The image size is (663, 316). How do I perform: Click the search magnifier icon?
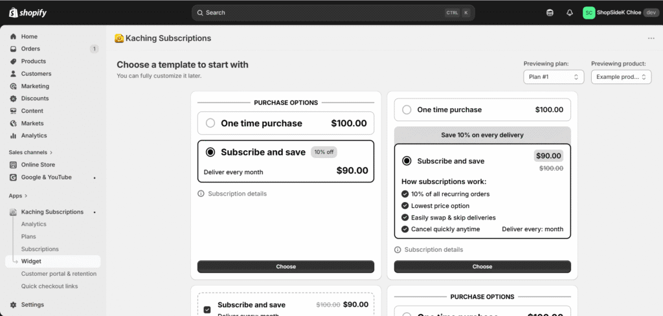pos(199,13)
